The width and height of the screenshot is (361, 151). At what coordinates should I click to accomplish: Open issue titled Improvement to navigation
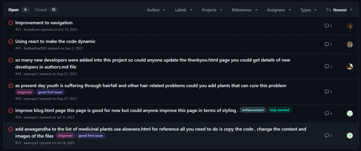(44, 23)
